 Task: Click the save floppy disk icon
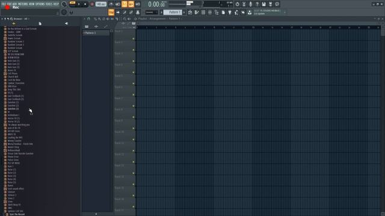pyautogui.click(x=263, y=4)
